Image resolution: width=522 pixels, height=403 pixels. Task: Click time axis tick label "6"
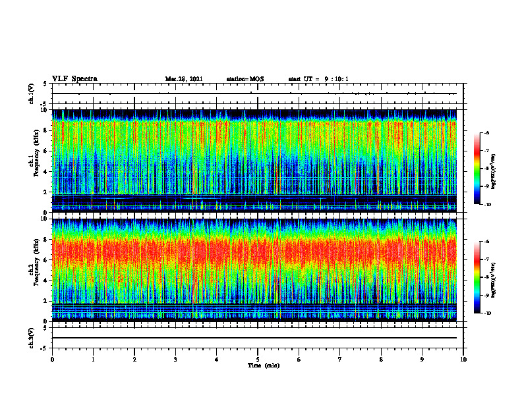point(299,360)
